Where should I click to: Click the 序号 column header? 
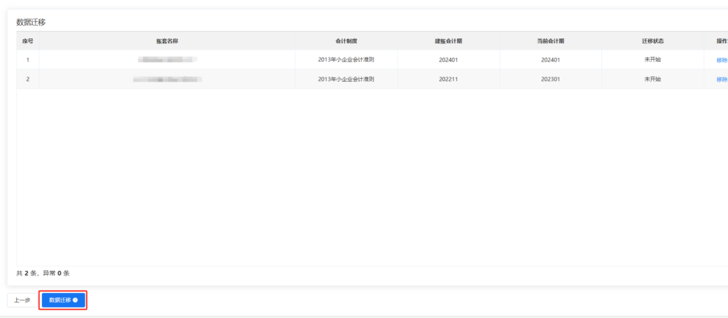(28, 40)
